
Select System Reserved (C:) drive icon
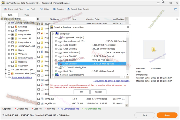pos(60,41)
